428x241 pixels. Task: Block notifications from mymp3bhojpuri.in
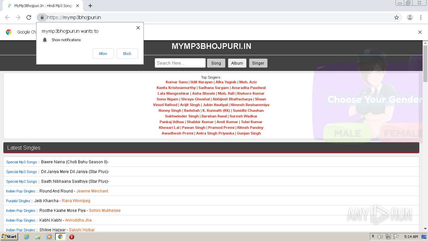127,54
